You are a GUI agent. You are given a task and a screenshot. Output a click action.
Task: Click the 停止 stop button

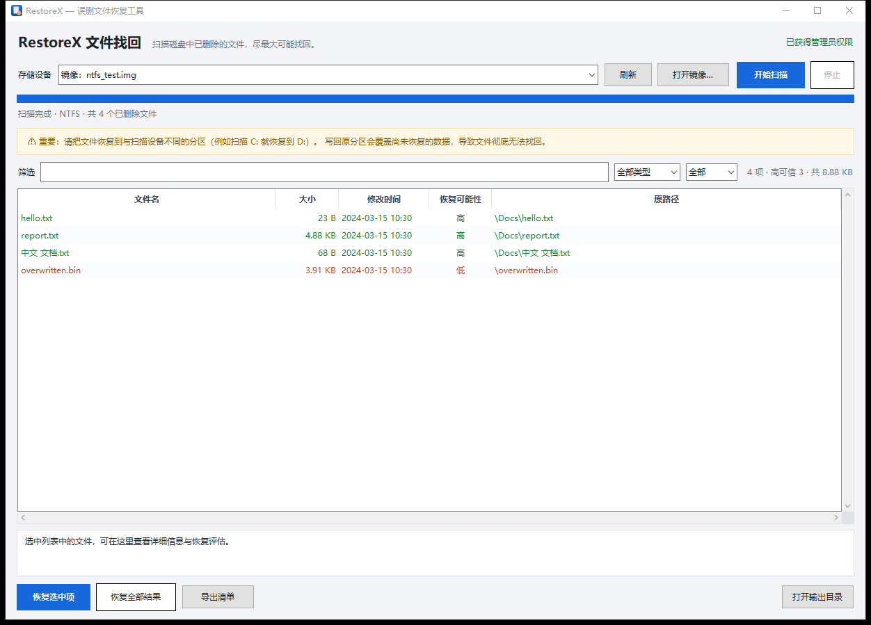point(832,75)
